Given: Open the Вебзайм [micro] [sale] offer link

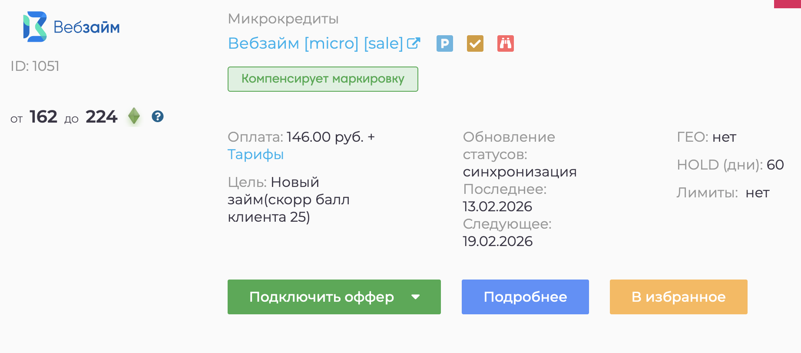Looking at the screenshot, I should [315, 43].
